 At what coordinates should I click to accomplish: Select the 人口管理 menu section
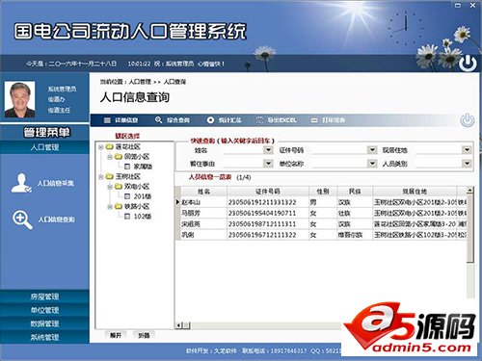click(x=44, y=147)
